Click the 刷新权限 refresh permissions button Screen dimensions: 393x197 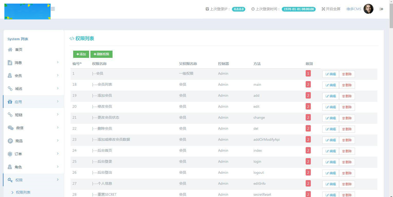click(101, 54)
